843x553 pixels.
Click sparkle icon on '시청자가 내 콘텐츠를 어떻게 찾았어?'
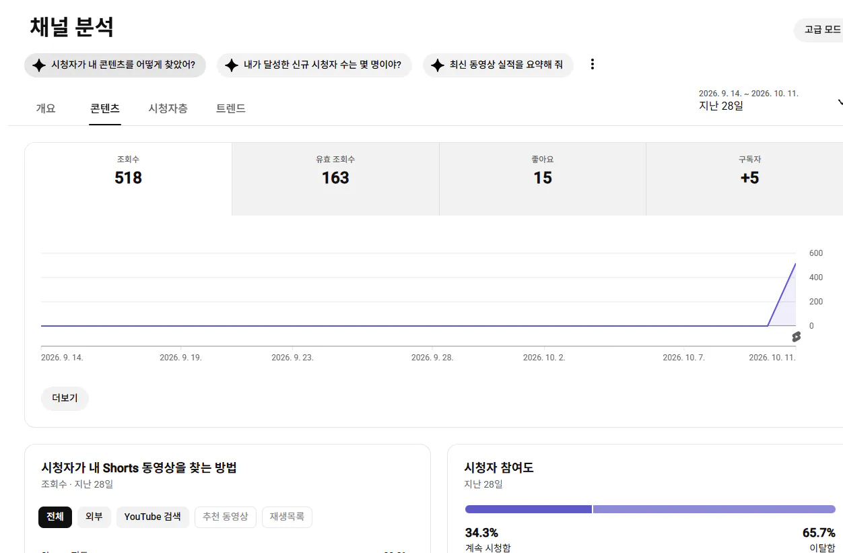coord(39,65)
